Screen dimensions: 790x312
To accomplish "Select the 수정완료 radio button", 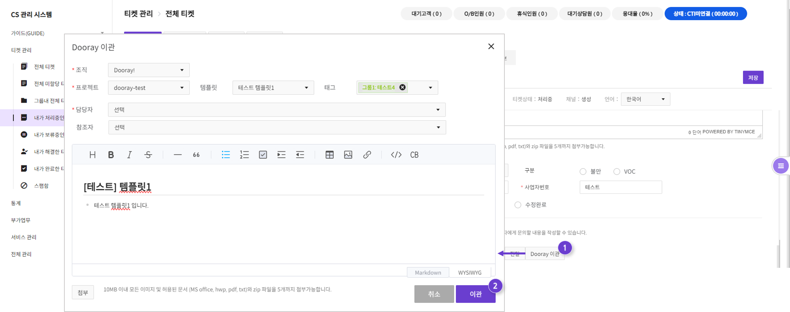I will [518, 205].
